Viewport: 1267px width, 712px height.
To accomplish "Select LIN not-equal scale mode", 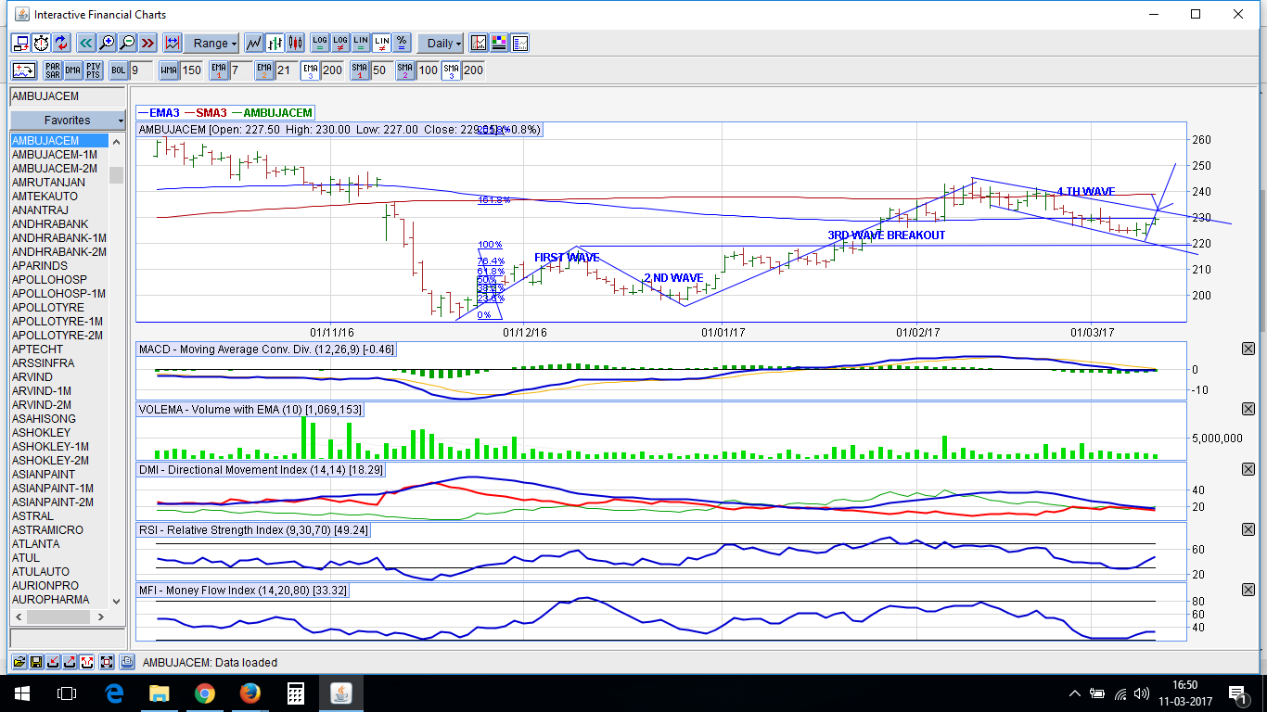I will point(381,43).
